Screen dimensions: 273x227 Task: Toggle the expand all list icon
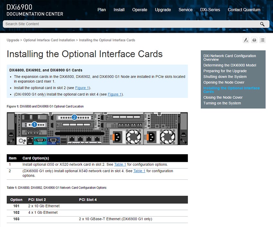click(x=262, y=40)
